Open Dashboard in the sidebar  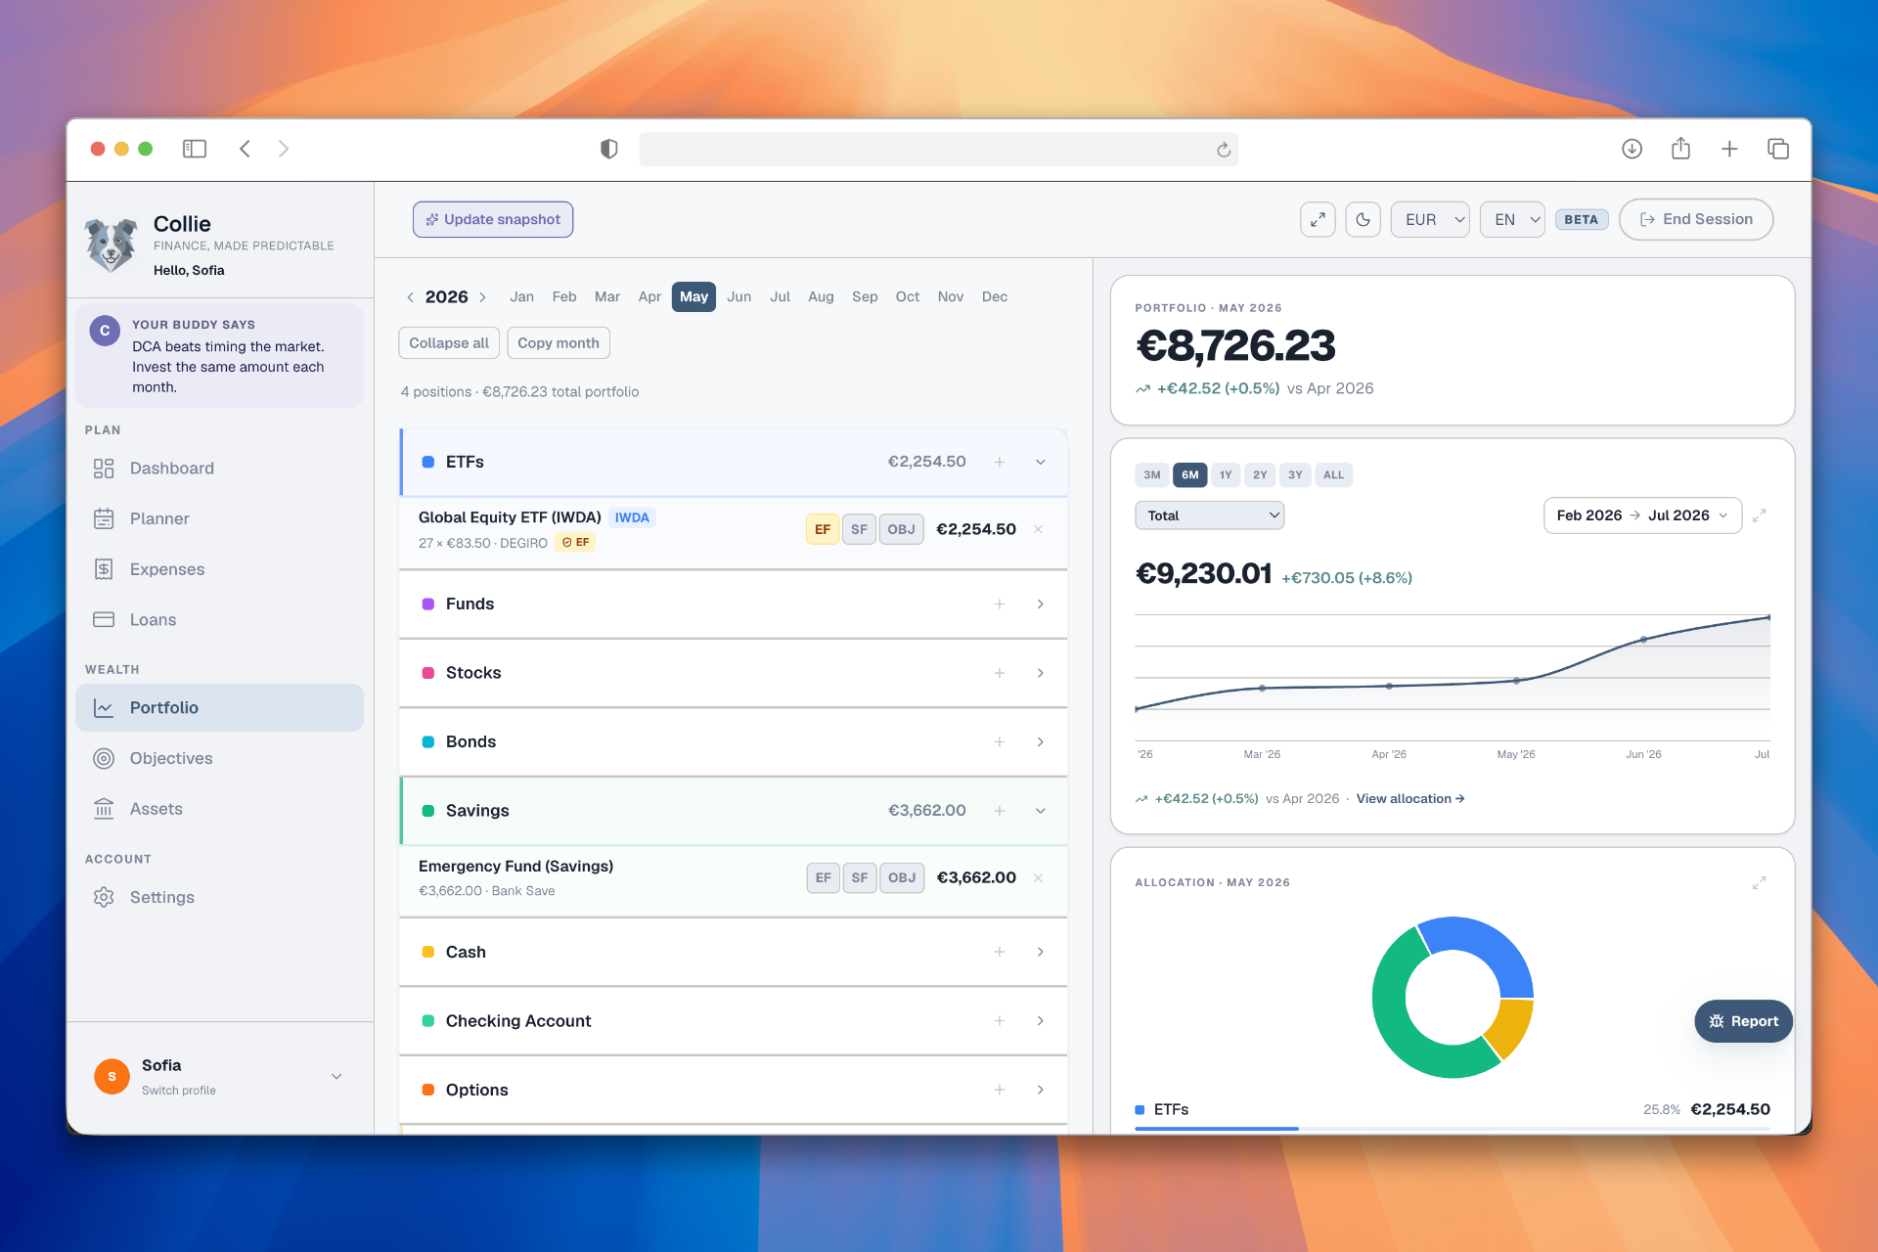click(x=219, y=469)
